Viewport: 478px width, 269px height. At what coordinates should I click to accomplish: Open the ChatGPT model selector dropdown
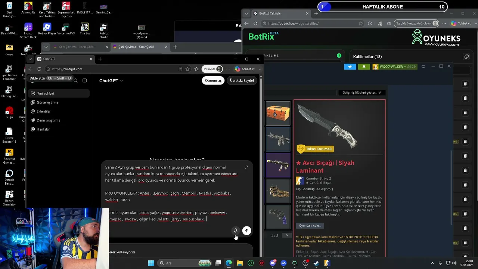pos(111,81)
